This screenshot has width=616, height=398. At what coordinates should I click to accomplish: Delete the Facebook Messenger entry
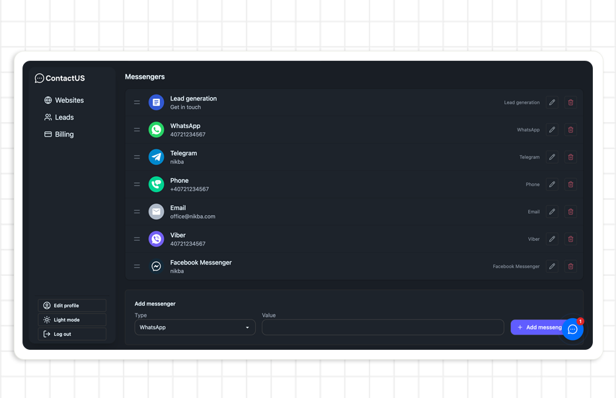(571, 267)
